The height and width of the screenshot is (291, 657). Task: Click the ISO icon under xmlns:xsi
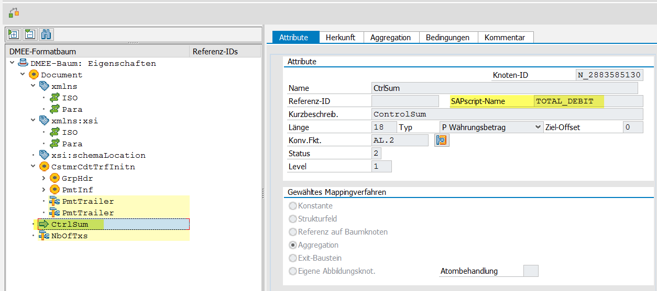[x=54, y=132]
